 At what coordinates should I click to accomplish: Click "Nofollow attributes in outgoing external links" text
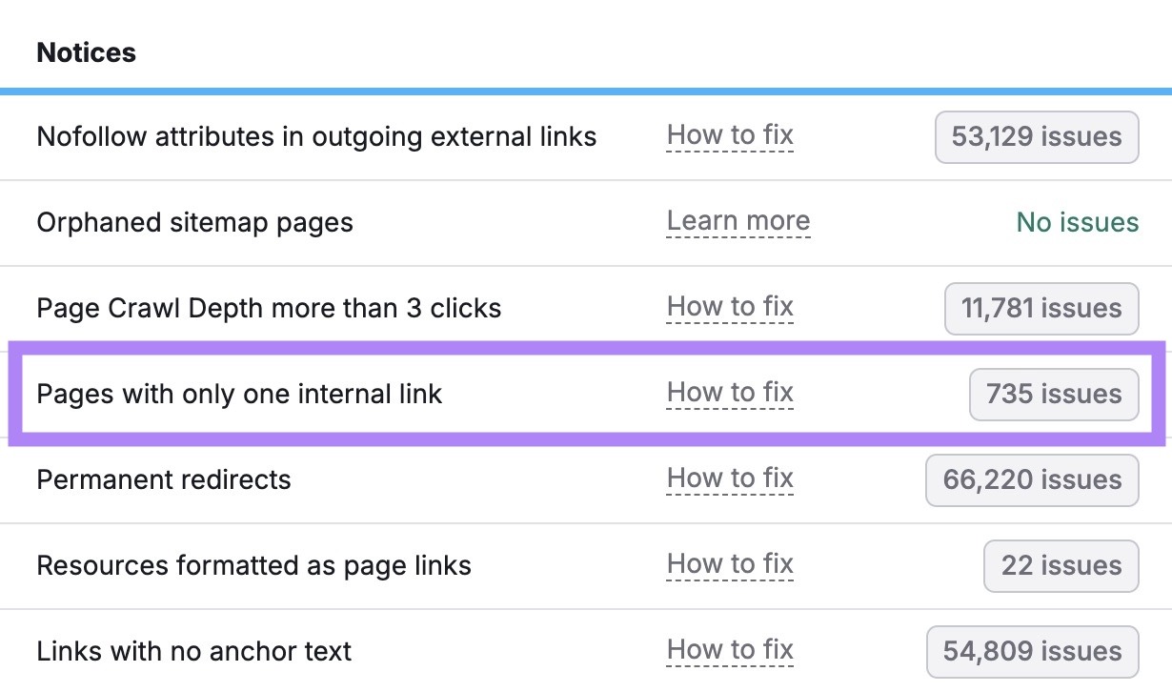(x=315, y=136)
